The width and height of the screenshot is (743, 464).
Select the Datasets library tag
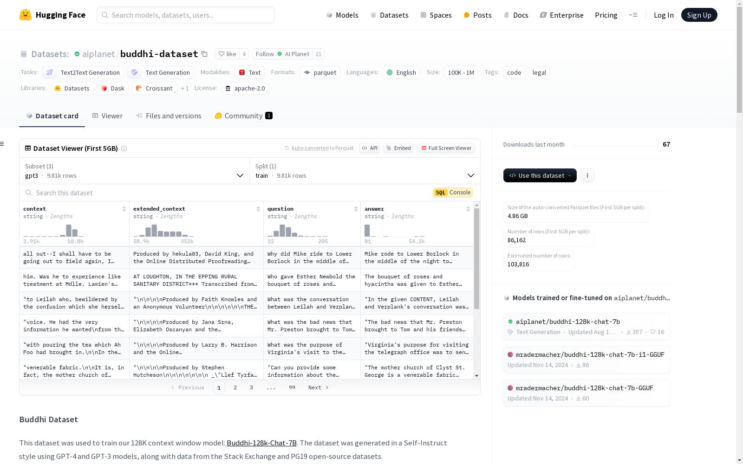click(72, 88)
